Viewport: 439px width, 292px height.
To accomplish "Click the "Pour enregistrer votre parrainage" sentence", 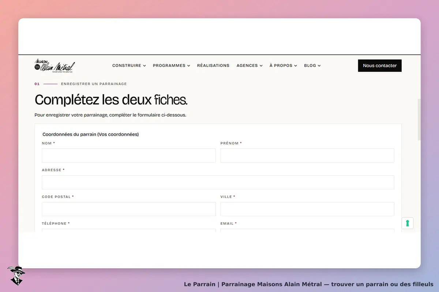I will (x=110, y=115).
